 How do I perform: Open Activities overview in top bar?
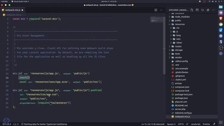5,1
